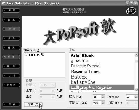Open the 斜角 (Bevel) sidebar section
This screenshot has height=110, width=139.
point(11,57)
